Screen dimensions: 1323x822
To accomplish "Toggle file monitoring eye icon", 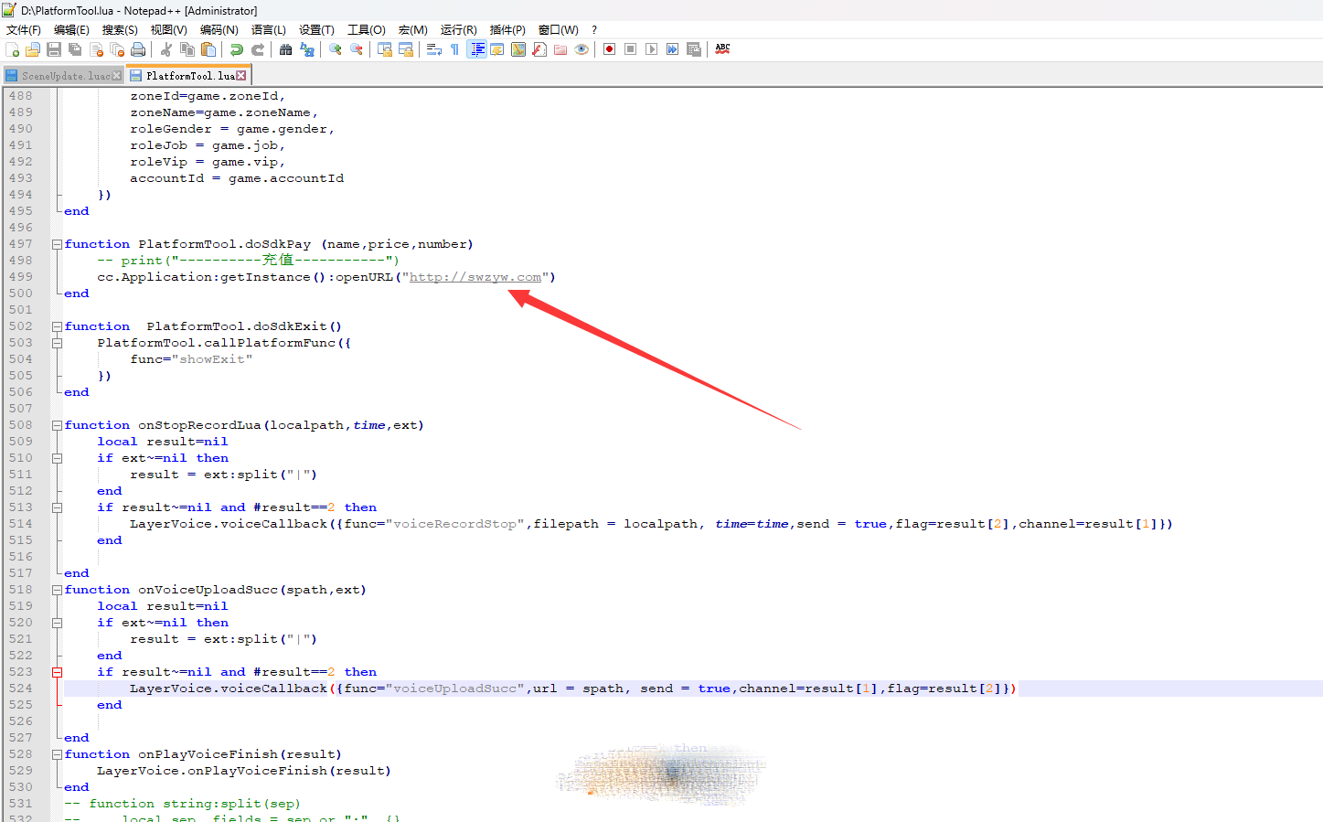I will [581, 49].
